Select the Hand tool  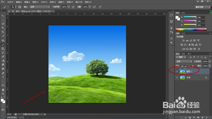click(x=3, y=90)
